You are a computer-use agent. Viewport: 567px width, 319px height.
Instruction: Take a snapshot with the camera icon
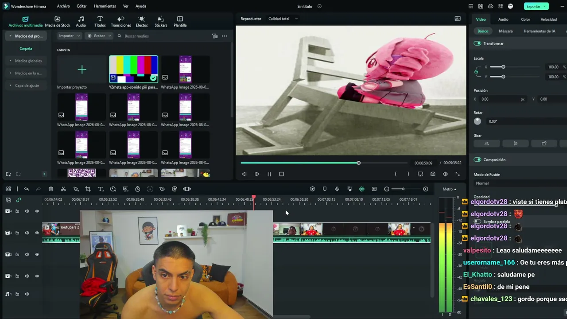pos(433,174)
